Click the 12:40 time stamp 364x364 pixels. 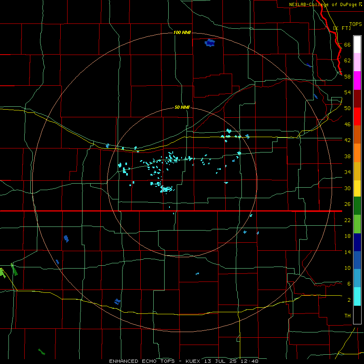point(250,361)
